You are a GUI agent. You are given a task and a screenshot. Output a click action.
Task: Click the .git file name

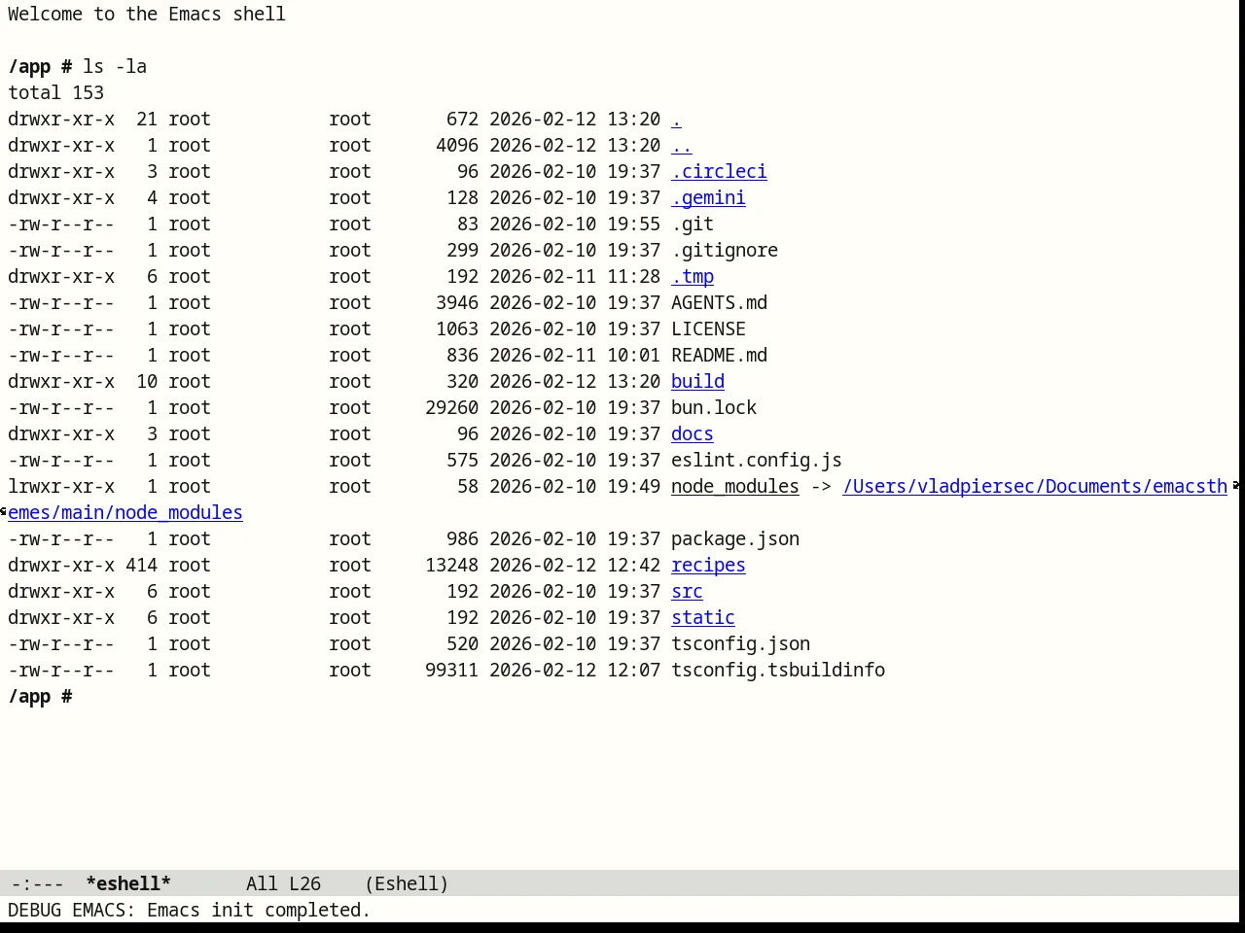693,225
